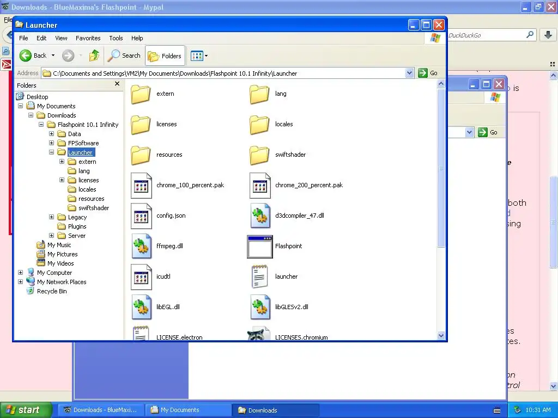Collapse the Launcher tree node
Screen dimensions: 558x418
pos(51,152)
